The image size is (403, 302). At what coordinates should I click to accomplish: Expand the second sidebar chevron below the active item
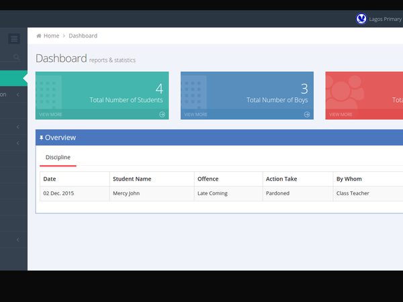(x=17, y=127)
